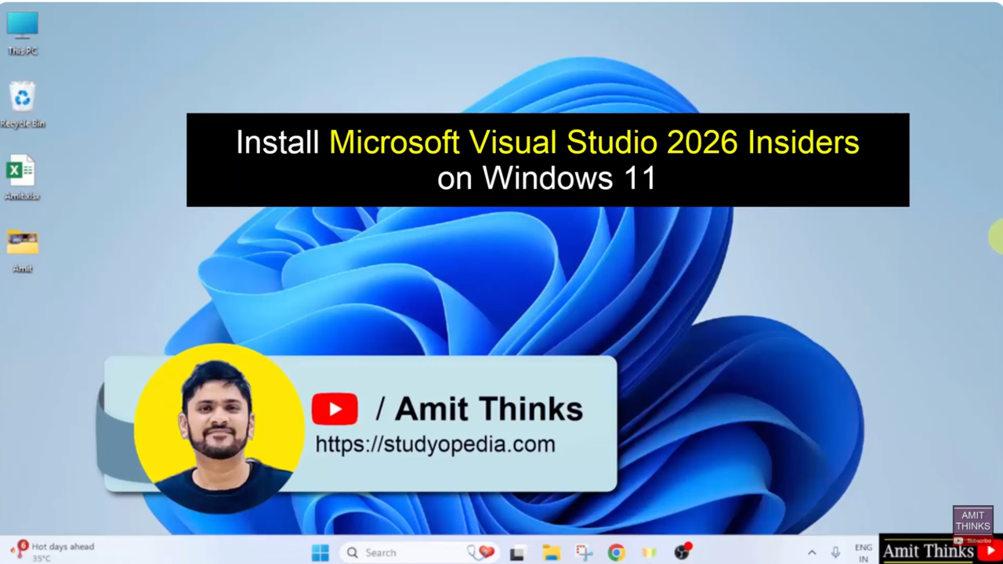Open the ENG IN language switcher
1003x564 pixels.
click(x=863, y=553)
